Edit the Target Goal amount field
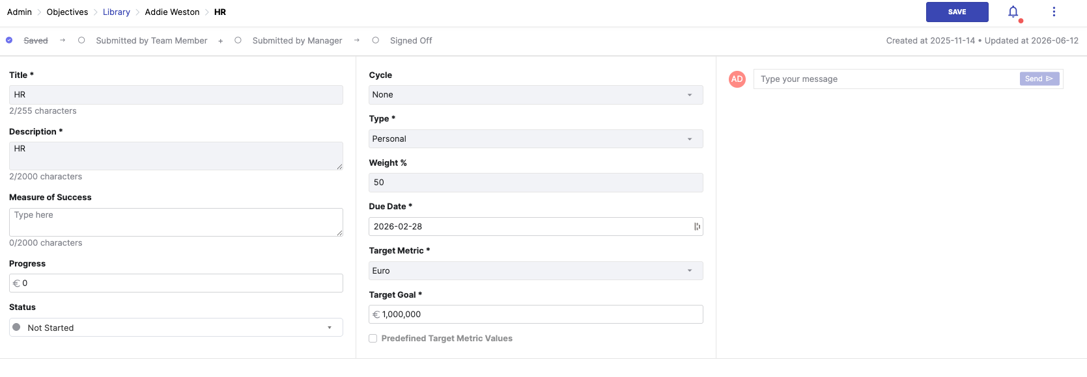The image size is (1087, 377). 536,315
